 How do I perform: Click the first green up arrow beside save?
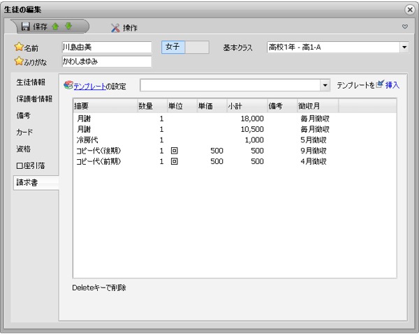pos(57,27)
